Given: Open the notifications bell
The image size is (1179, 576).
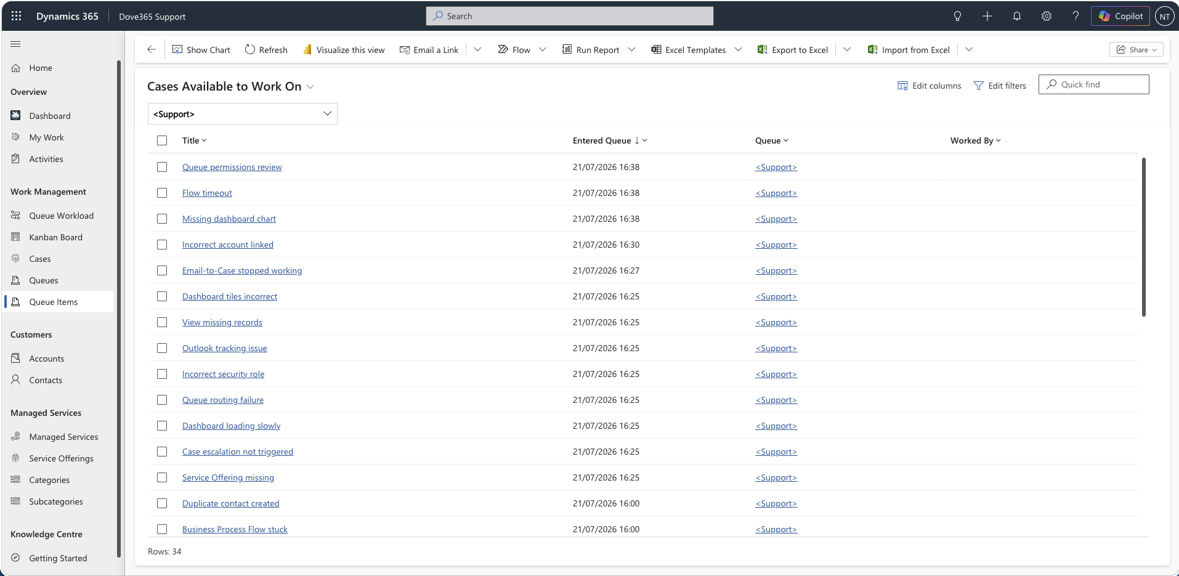Looking at the screenshot, I should click(1016, 16).
